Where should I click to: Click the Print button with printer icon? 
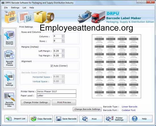coord(91,119)
